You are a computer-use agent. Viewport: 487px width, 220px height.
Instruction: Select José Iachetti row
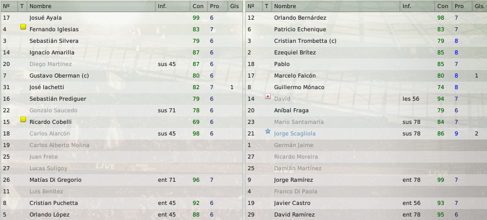coord(121,87)
